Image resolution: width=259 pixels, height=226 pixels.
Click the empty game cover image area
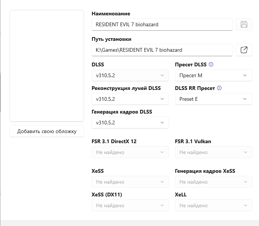coord(47,66)
